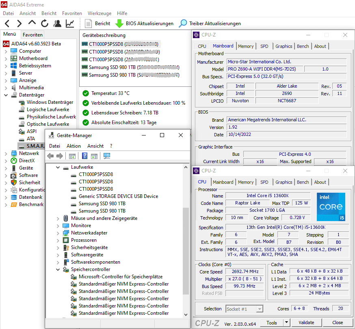This screenshot has width=355, height=329.
Task: Click the Bericht toolbar button
Action: [97, 24]
